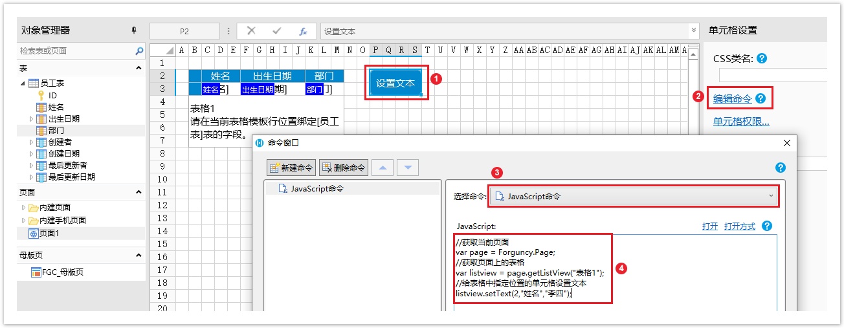Open the 选择命令 dropdown
The height and width of the screenshot is (328, 844).
pos(634,196)
